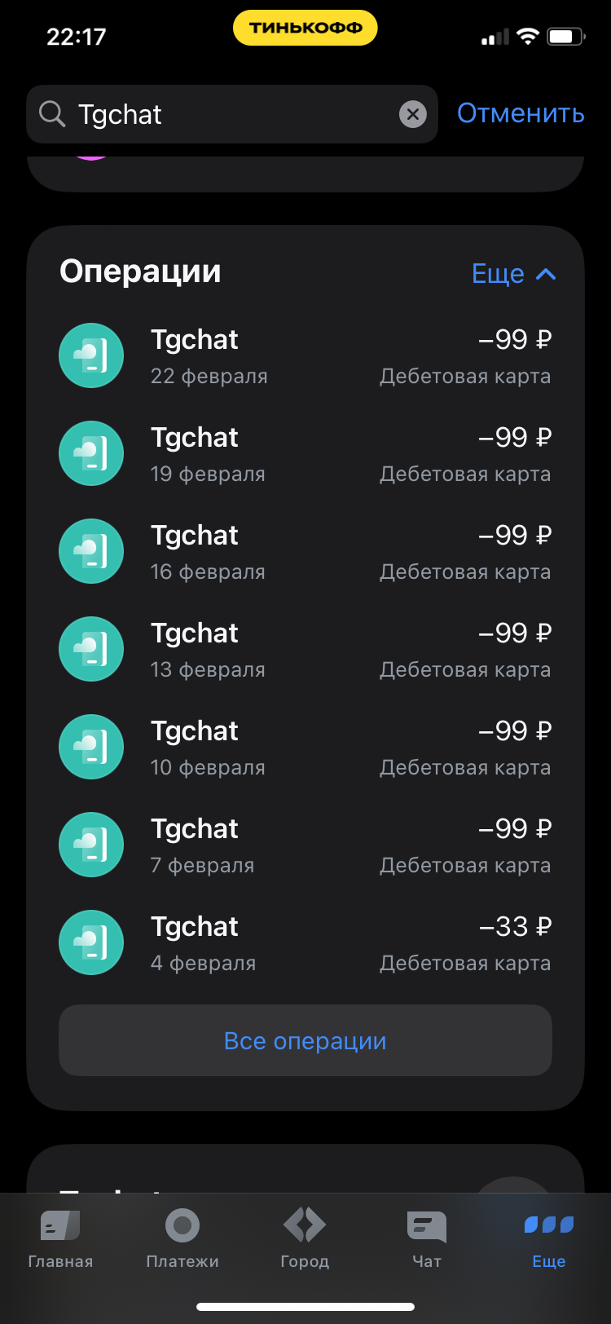Switch to the Платежи tab

[182, 1238]
